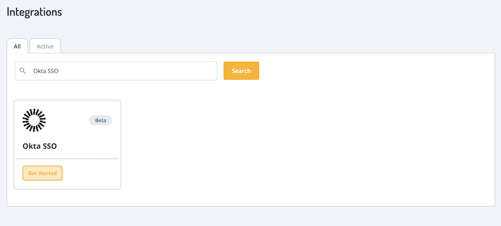Click the orange Search button
The height and width of the screenshot is (226, 501).
tap(241, 71)
